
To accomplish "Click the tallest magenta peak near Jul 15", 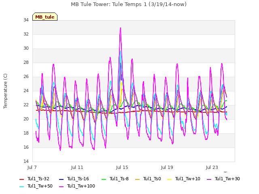I will point(121,28).
